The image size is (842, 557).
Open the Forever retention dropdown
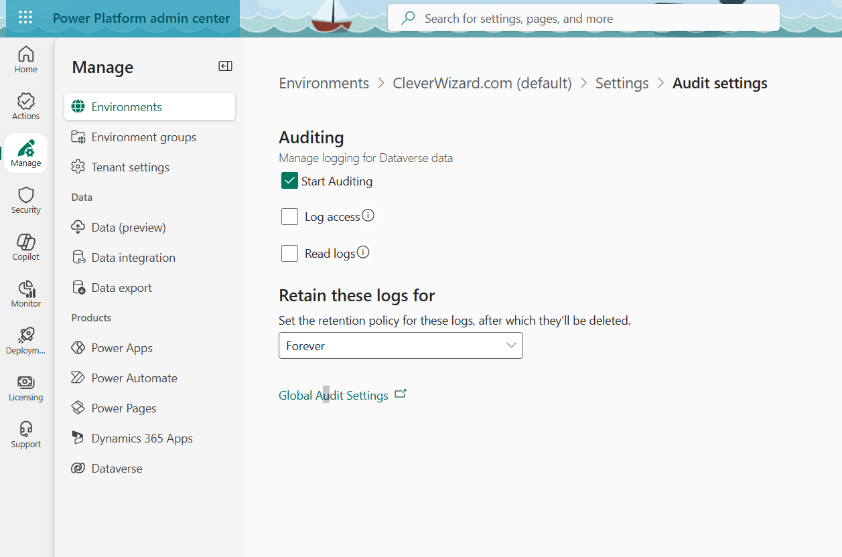(x=401, y=345)
